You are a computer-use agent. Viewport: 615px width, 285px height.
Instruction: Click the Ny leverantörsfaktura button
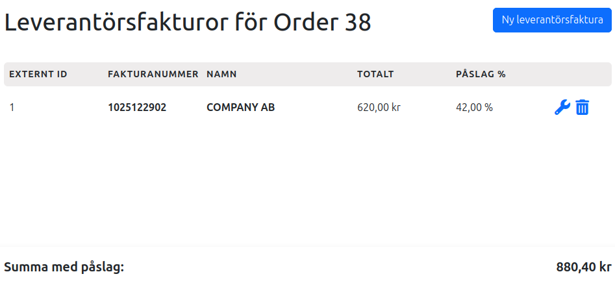click(552, 20)
